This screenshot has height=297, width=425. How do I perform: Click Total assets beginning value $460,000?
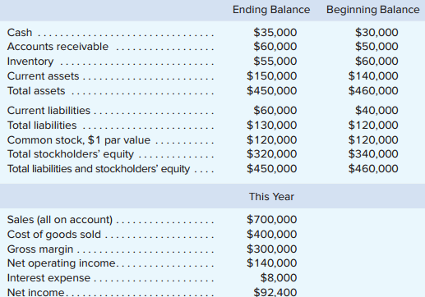(373, 91)
